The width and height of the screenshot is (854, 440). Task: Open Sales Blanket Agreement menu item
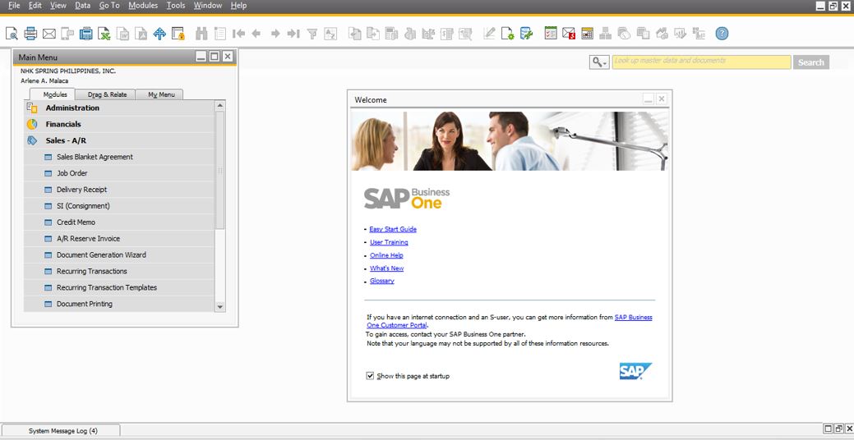click(119, 157)
